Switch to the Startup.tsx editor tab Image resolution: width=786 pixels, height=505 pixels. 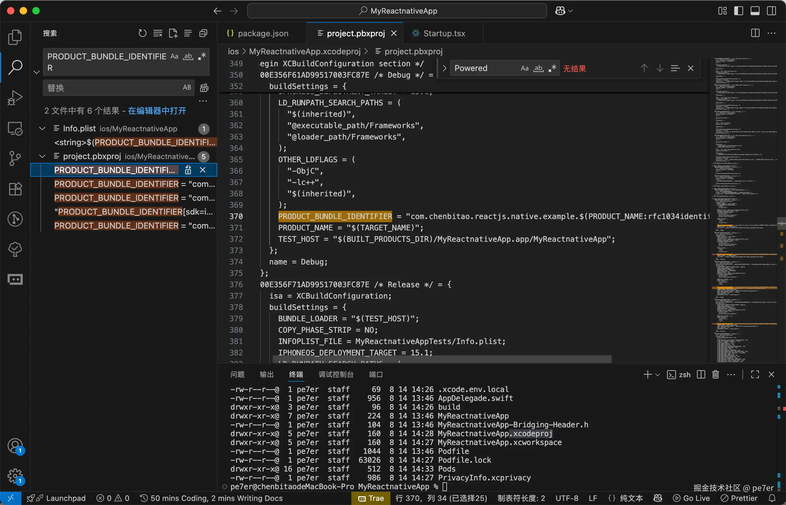[x=443, y=33]
